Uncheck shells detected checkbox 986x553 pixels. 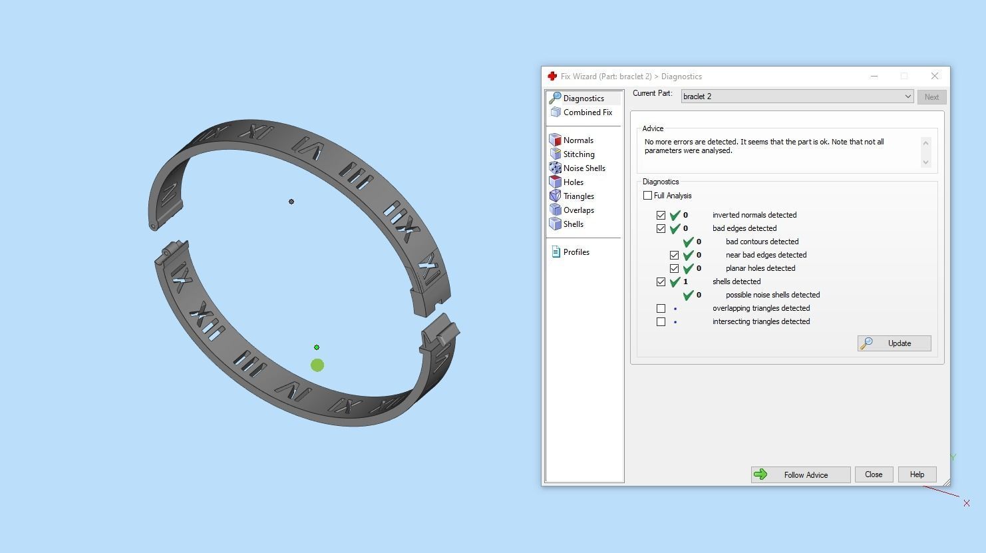click(x=661, y=281)
